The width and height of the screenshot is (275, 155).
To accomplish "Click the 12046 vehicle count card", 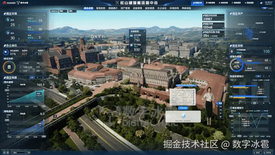I will [213, 26].
